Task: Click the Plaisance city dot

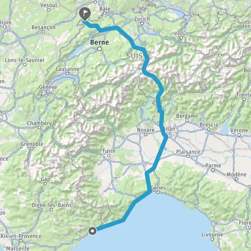Action: pyautogui.click(x=188, y=156)
